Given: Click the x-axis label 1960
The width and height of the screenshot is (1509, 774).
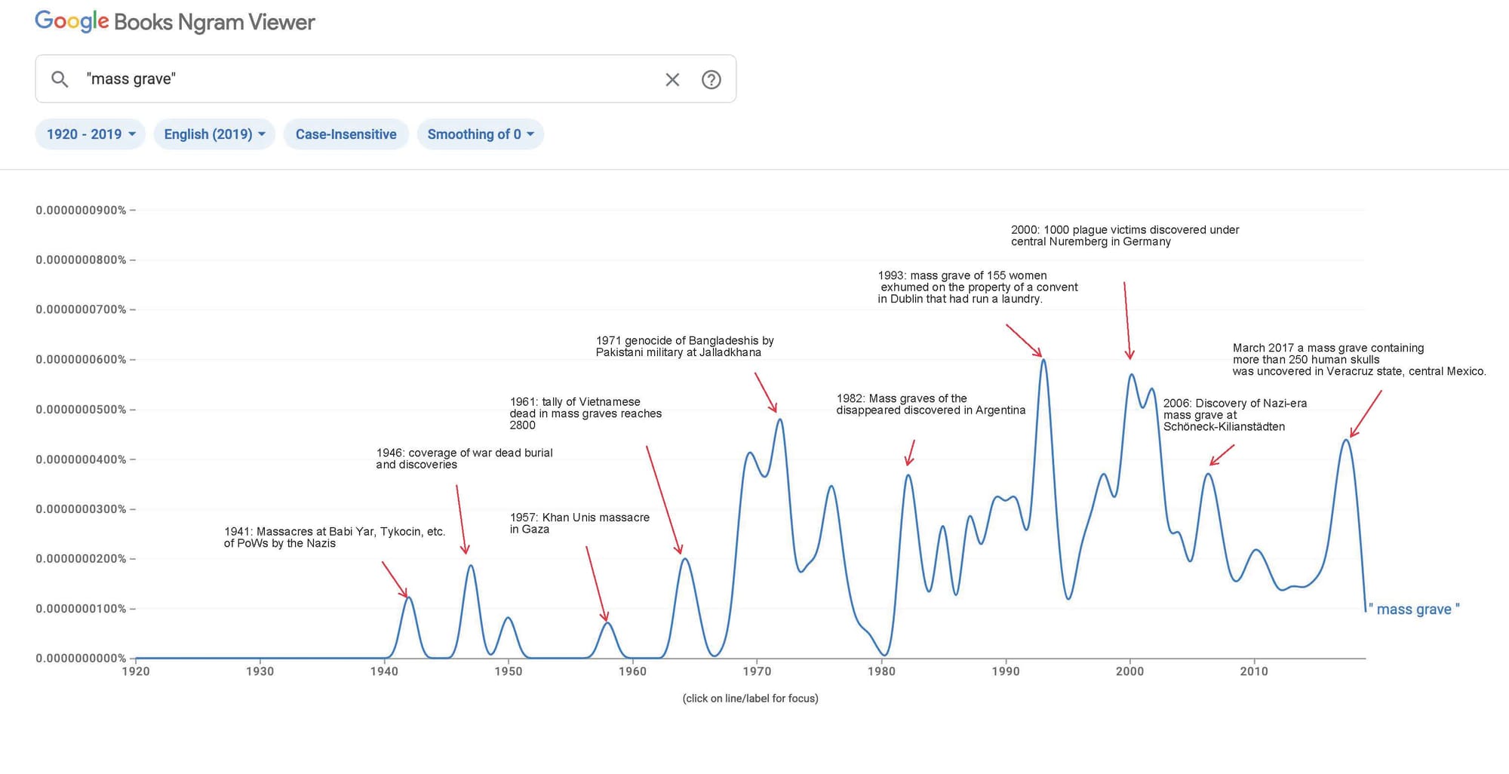Looking at the screenshot, I should coord(632,671).
